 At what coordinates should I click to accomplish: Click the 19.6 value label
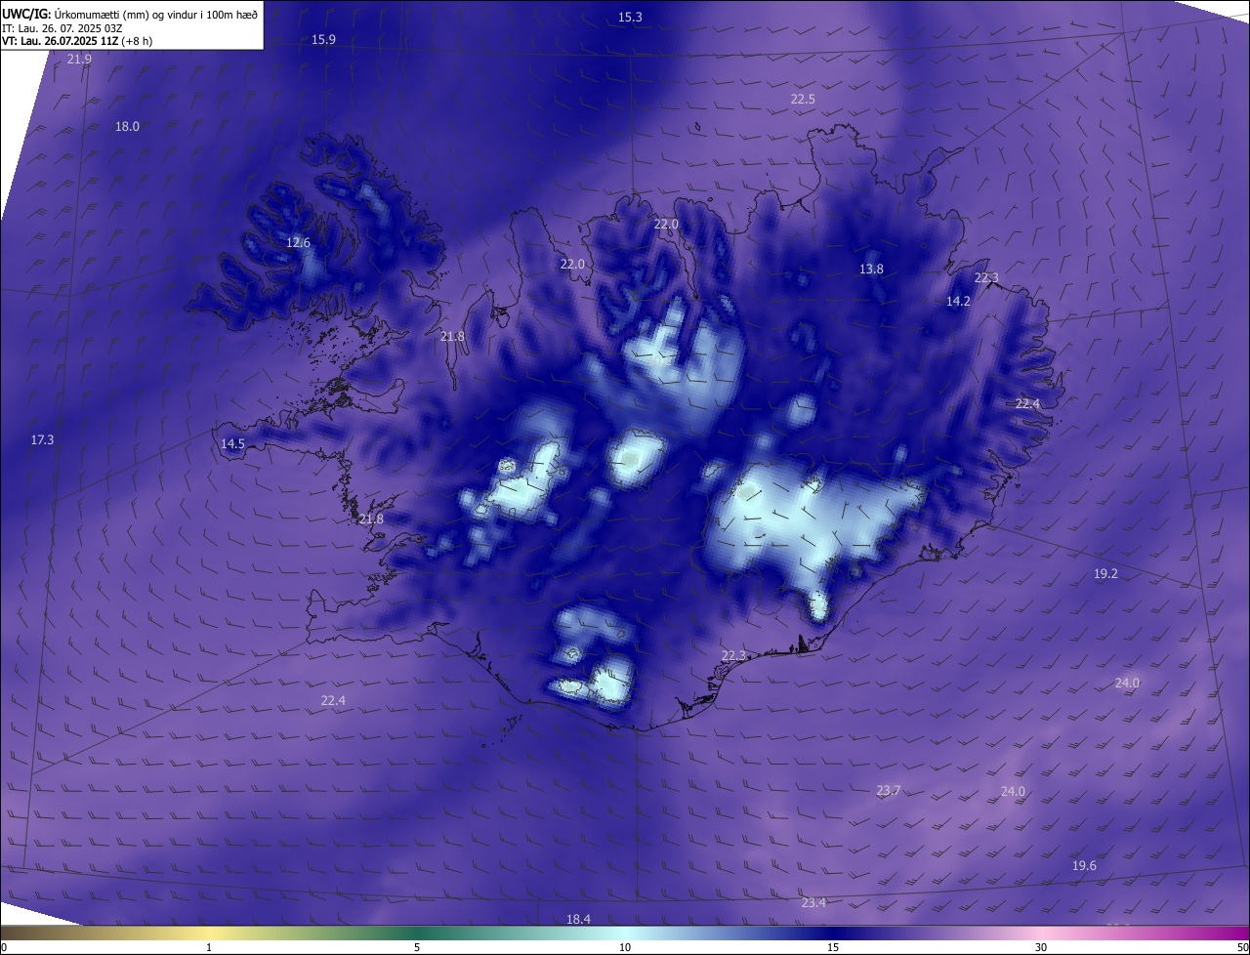click(1084, 866)
